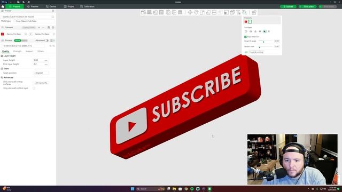This screenshot has width=342, height=192.
Task: Open the Seam position dropdown
Action: tap(41, 73)
